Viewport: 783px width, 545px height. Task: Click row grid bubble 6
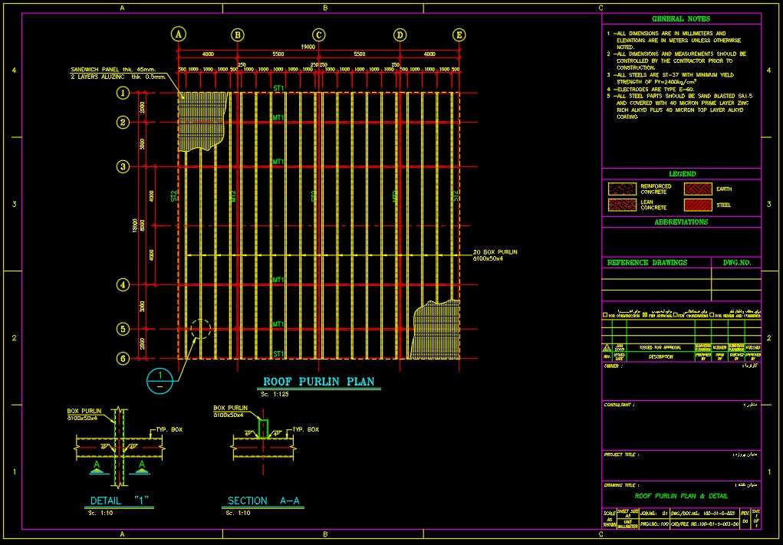(122, 358)
